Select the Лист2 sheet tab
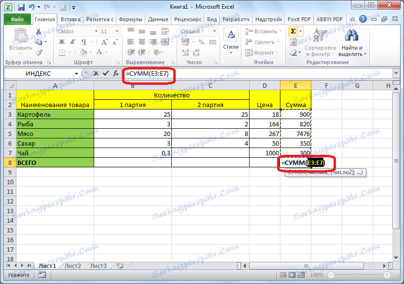Viewport: 404px width, 284px height. (72, 266)
